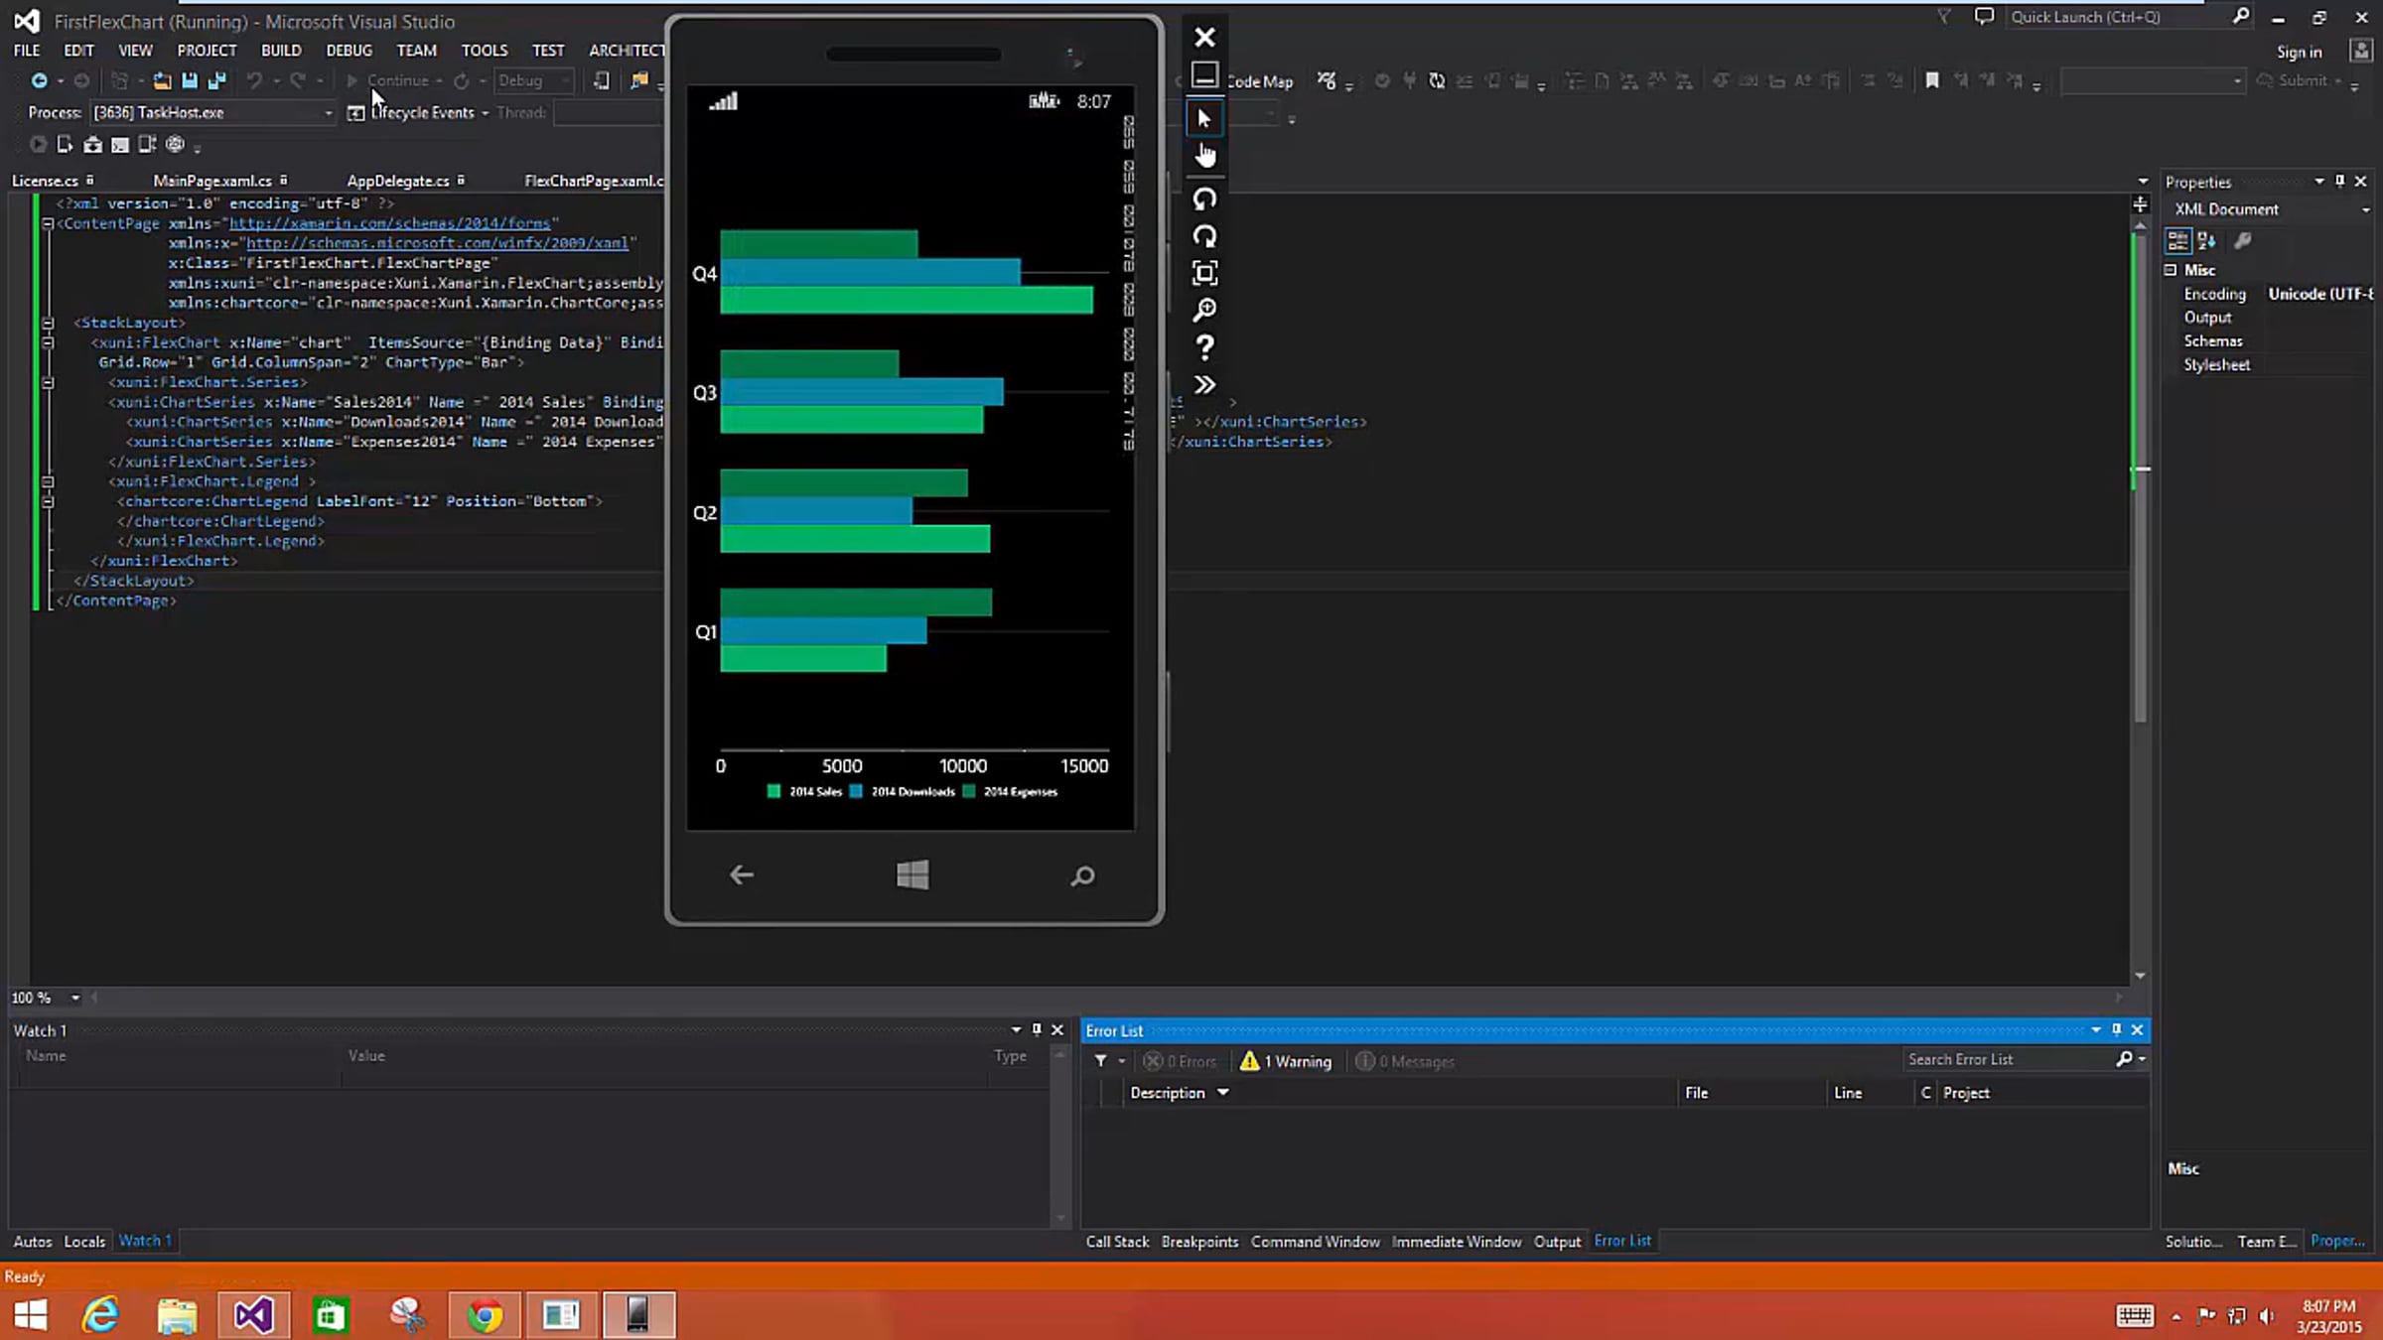Toggle the 1 Warning filter
The height and width of the screenshot is (1340, 2383).
tap(1286, 1061)
